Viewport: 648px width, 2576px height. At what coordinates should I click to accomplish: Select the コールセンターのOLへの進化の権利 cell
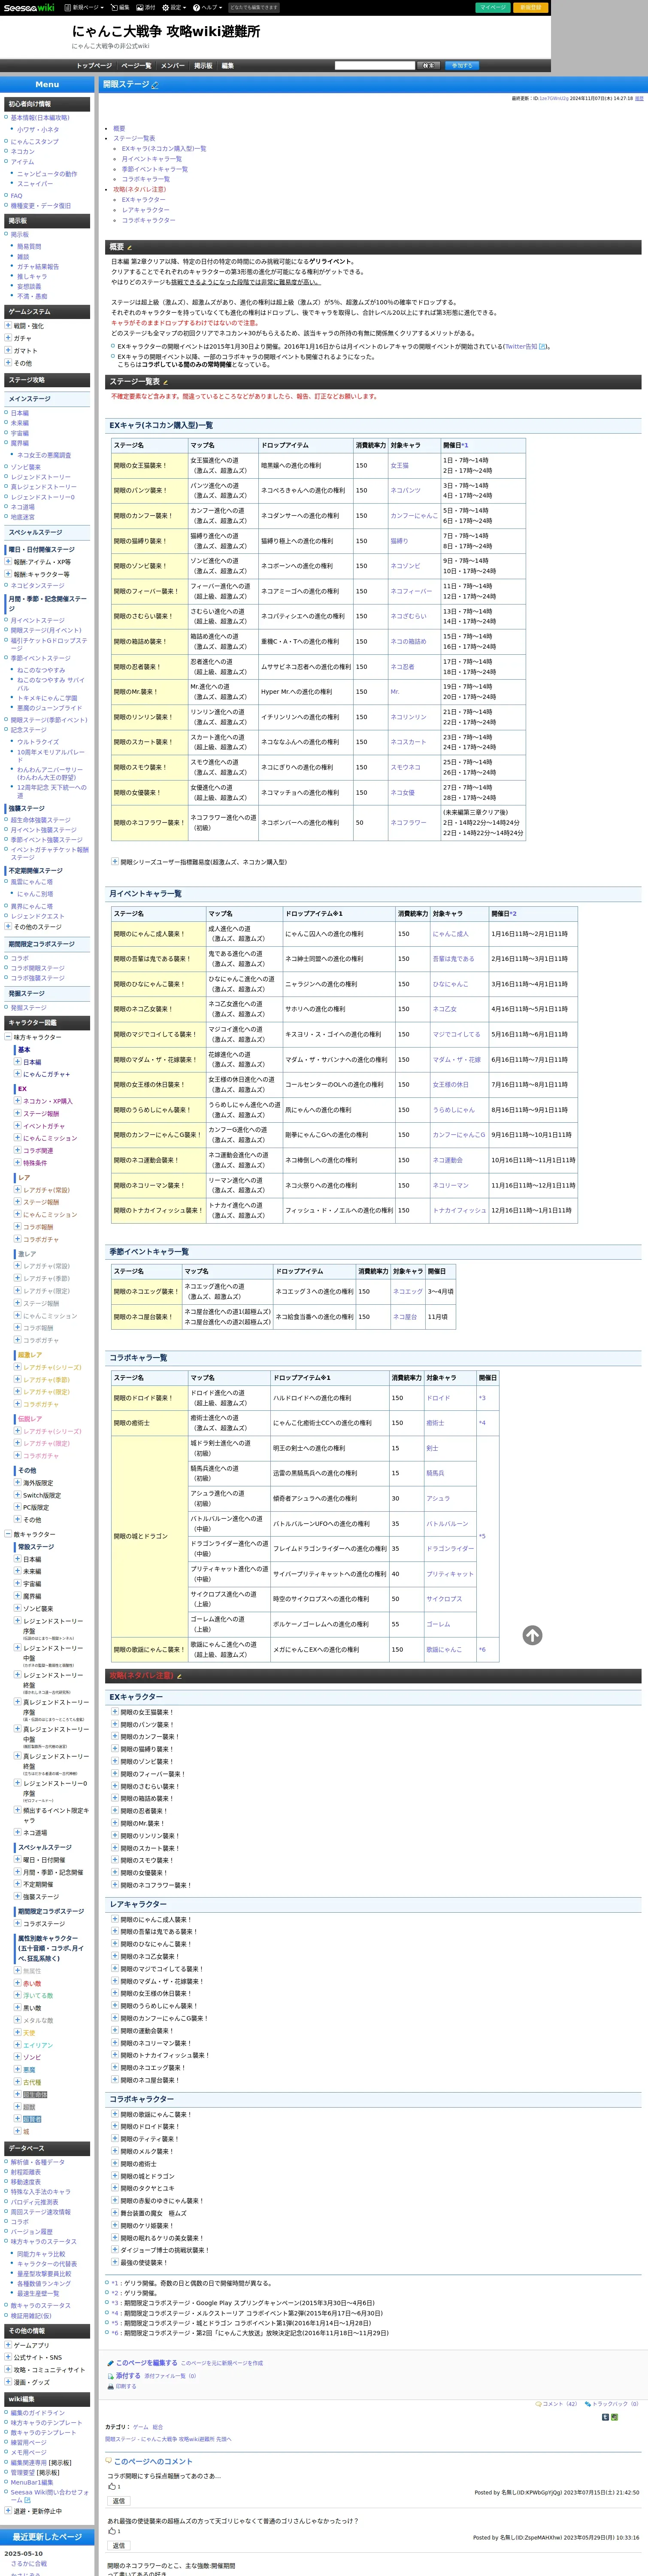pyautogui.click(x=338, y=1084)
